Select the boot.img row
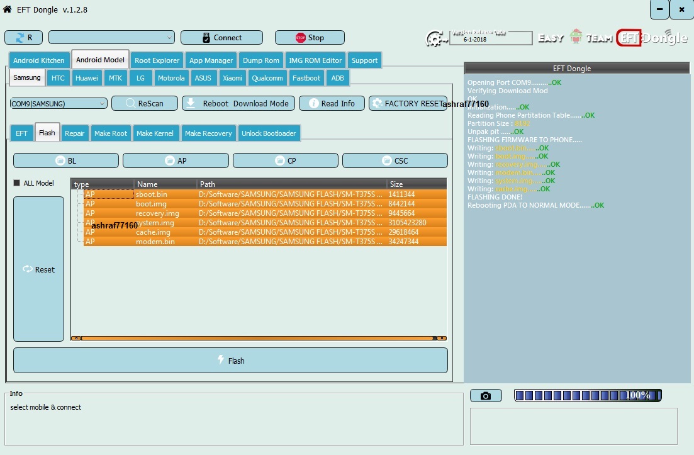 (265, 204)
